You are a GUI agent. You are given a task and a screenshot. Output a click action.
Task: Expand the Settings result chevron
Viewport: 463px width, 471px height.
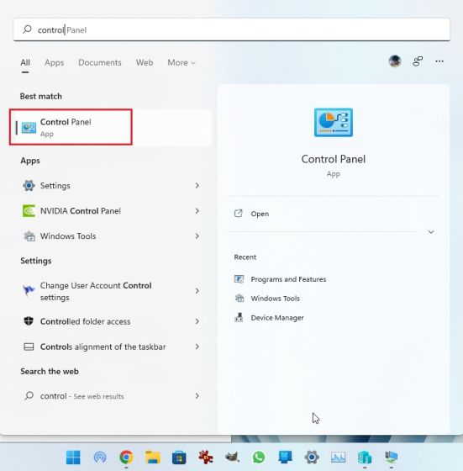click(x=197, y=186)
